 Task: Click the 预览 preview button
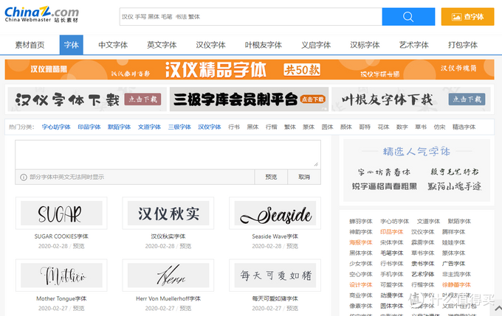coord(271,177)
